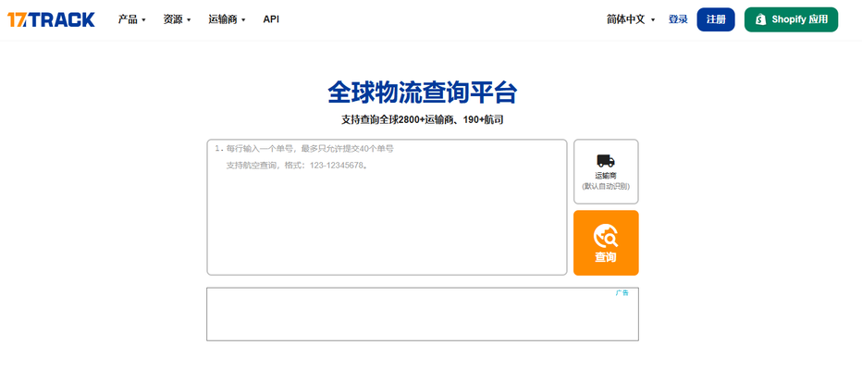Open the green Shopify 应用 button
This screenshot has width=862, height=370.
pos(791,19)
